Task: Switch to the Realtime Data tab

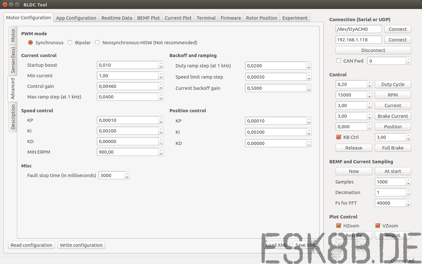Action: [116, 18]
